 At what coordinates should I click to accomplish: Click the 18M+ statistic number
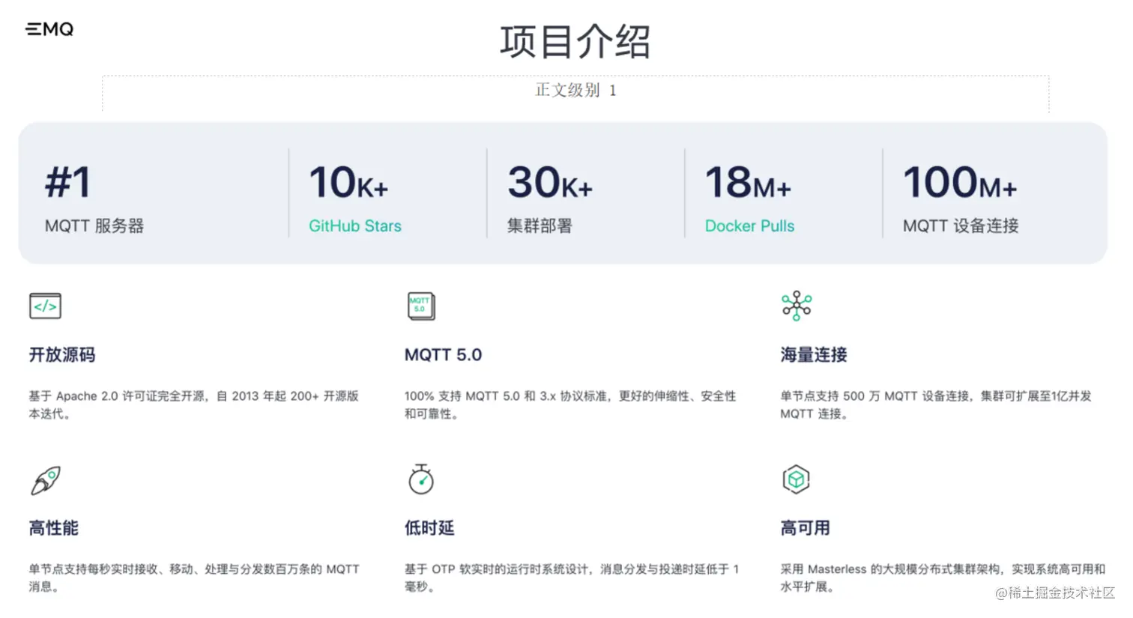[746, 181]
